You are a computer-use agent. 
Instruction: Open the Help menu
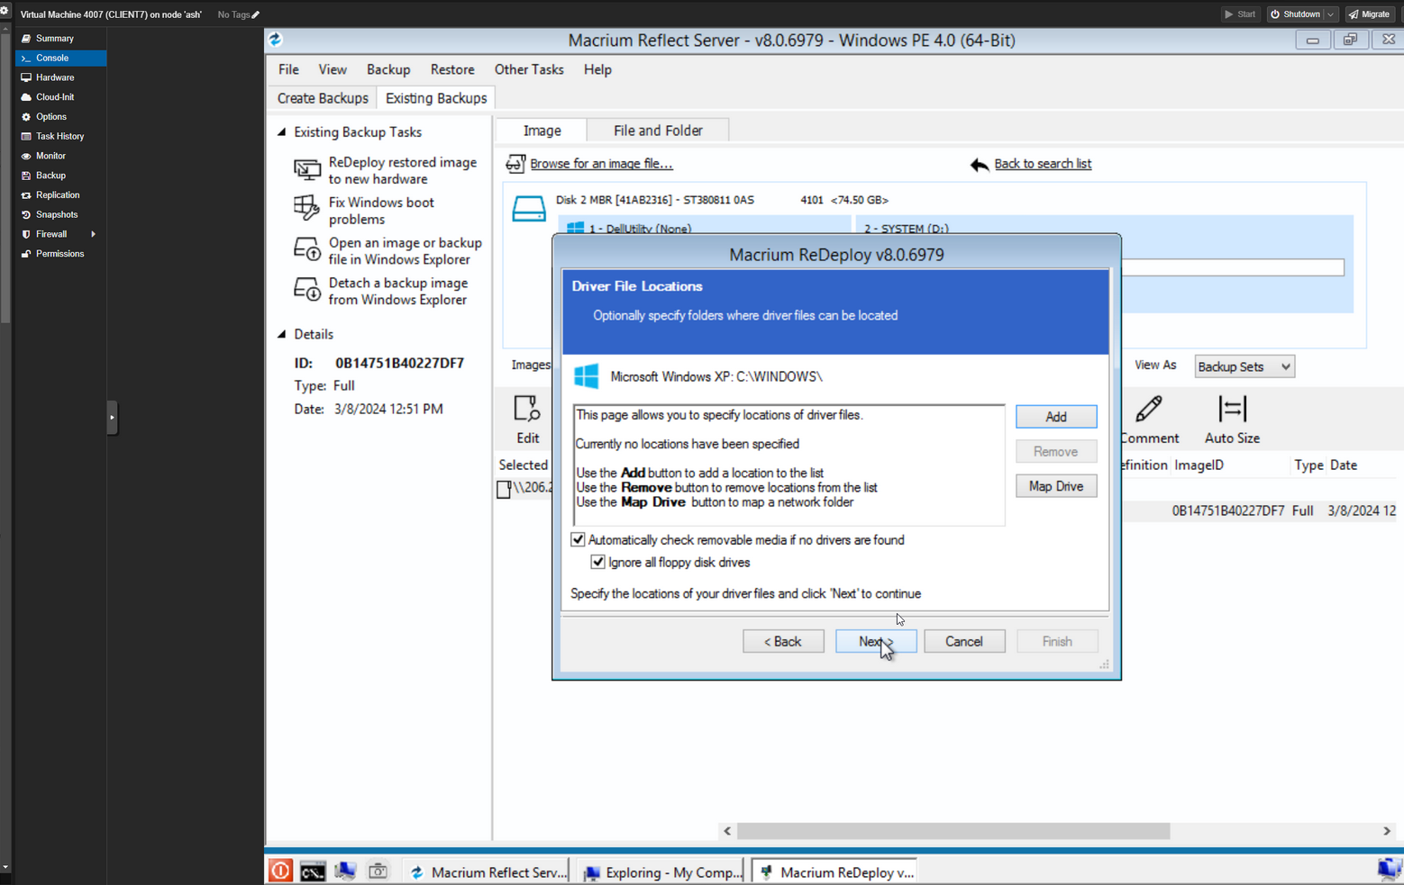pyautogui.click(x=597, y=69)
